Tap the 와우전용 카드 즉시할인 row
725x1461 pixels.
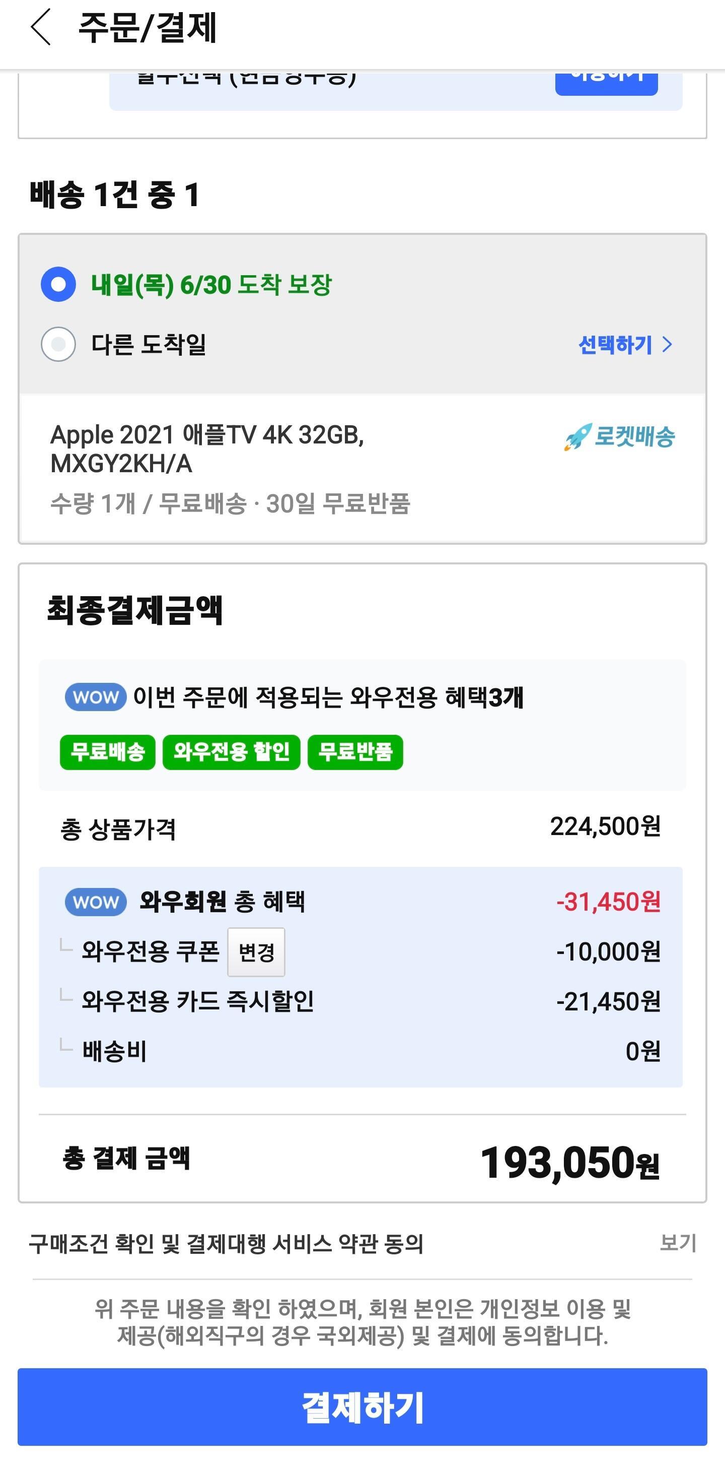[x=198, y=1001]
